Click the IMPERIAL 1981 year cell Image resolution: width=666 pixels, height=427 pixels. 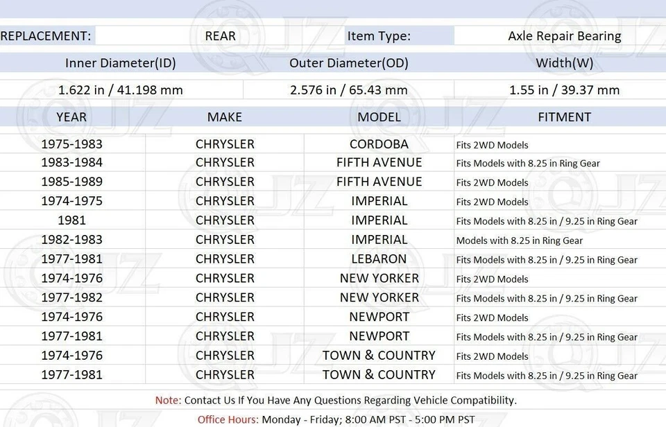click(72, 220)
